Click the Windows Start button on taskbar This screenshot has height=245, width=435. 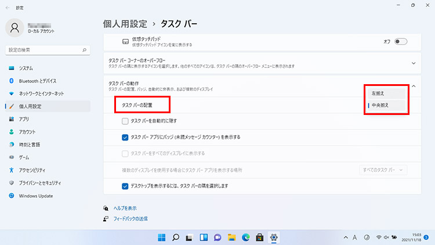161,237
